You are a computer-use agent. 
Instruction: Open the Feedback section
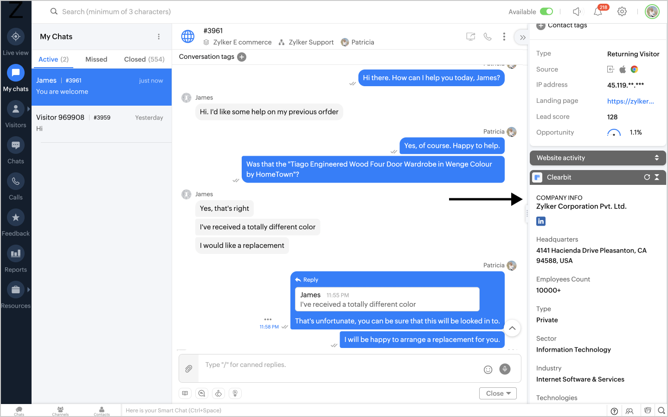point(16,222)
